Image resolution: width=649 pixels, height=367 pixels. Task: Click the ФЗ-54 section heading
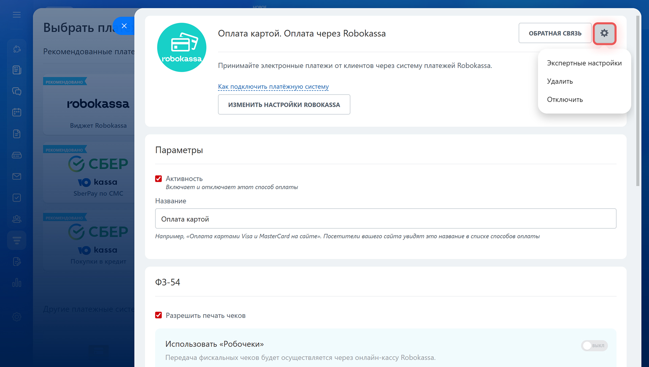click(168, 282)
